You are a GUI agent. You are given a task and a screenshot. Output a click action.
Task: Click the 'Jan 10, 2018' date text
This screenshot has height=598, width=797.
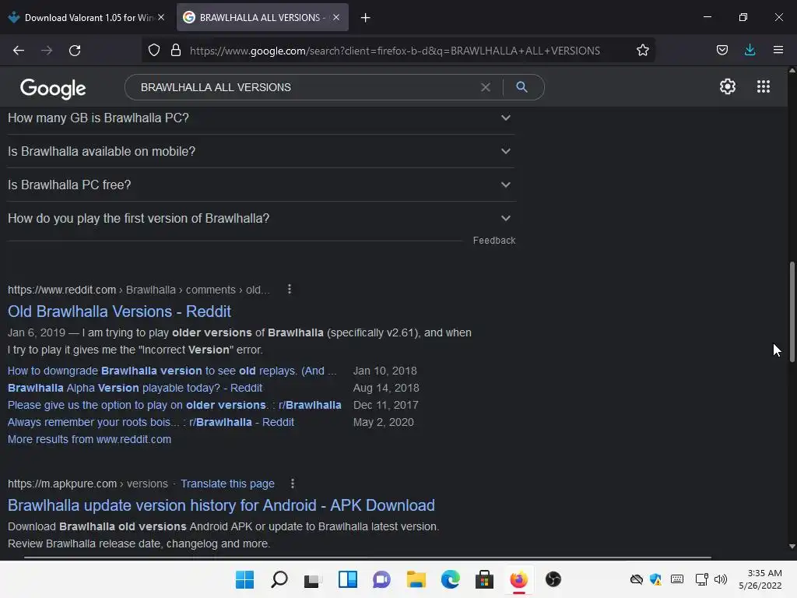pos(384,371)
